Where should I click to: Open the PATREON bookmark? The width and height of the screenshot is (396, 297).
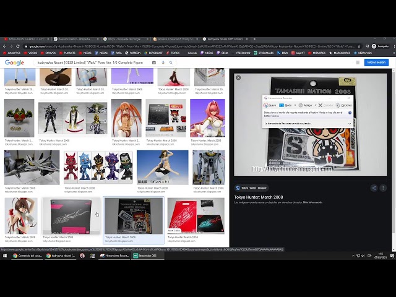132,53
